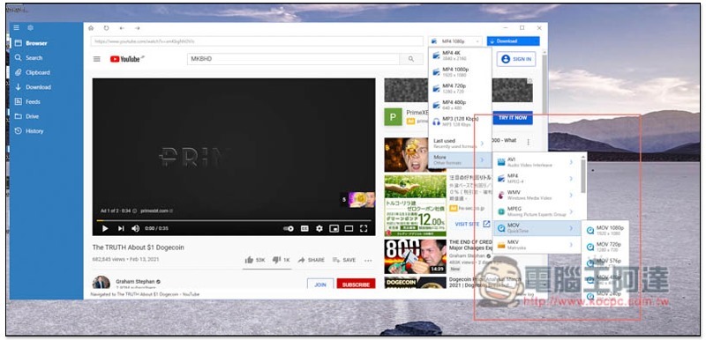The height and width of the screenshot is (340, 706).
Task: Play the video with the play button
Action: 105,229
